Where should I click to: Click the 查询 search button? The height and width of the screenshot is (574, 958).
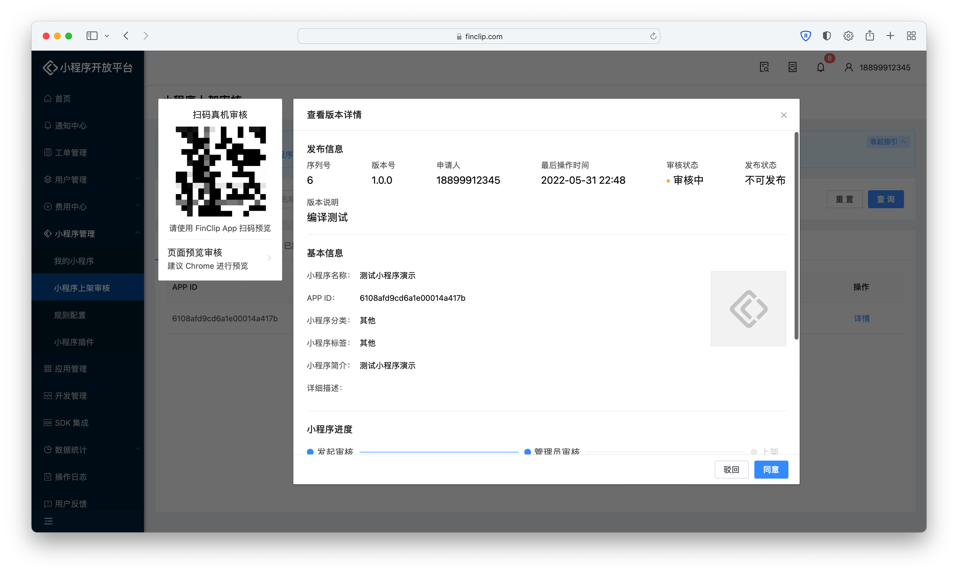click(886, 199)
